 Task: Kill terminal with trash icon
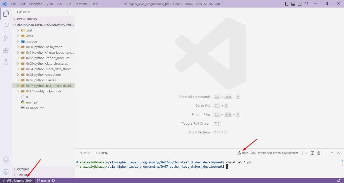[x=319, y=153]
